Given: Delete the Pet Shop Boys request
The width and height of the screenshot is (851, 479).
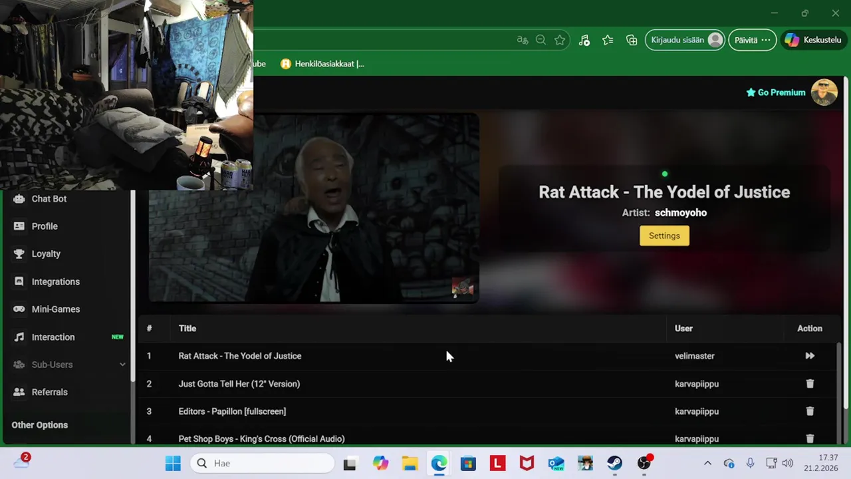Looking at the screenshot, I should click(810, 439).
